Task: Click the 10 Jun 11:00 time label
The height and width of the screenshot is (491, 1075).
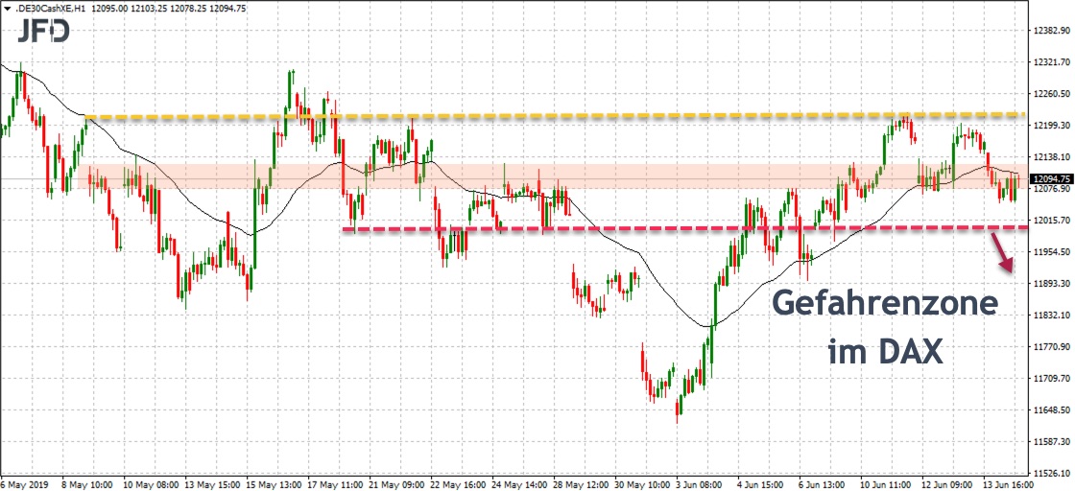Action: click(x=888, y=483)
